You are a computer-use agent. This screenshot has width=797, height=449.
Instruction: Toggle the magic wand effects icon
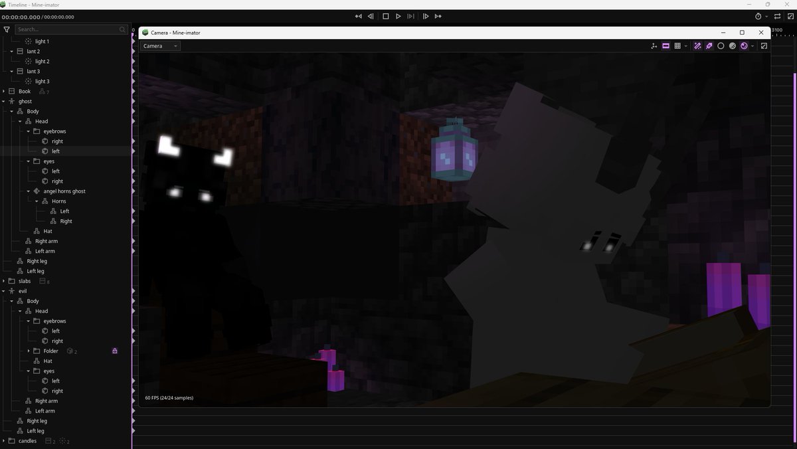pyautogui.click(x=697, y=46)
